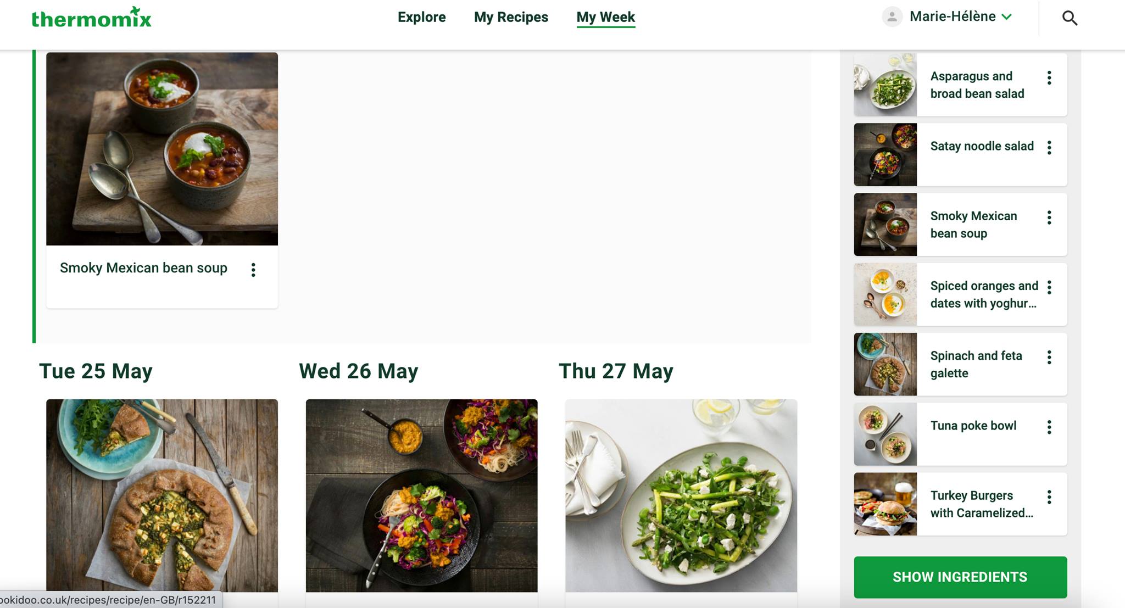This screenshot has width=1125, height=608.
Task: Open options menu for Satay noodle salad
Action: point(1049,148)
